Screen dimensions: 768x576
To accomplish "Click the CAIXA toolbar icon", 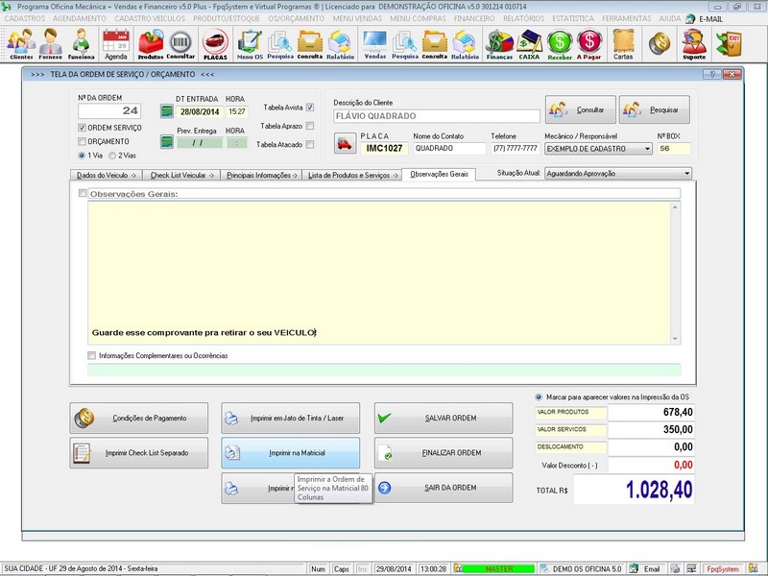I will click(529, 43).
